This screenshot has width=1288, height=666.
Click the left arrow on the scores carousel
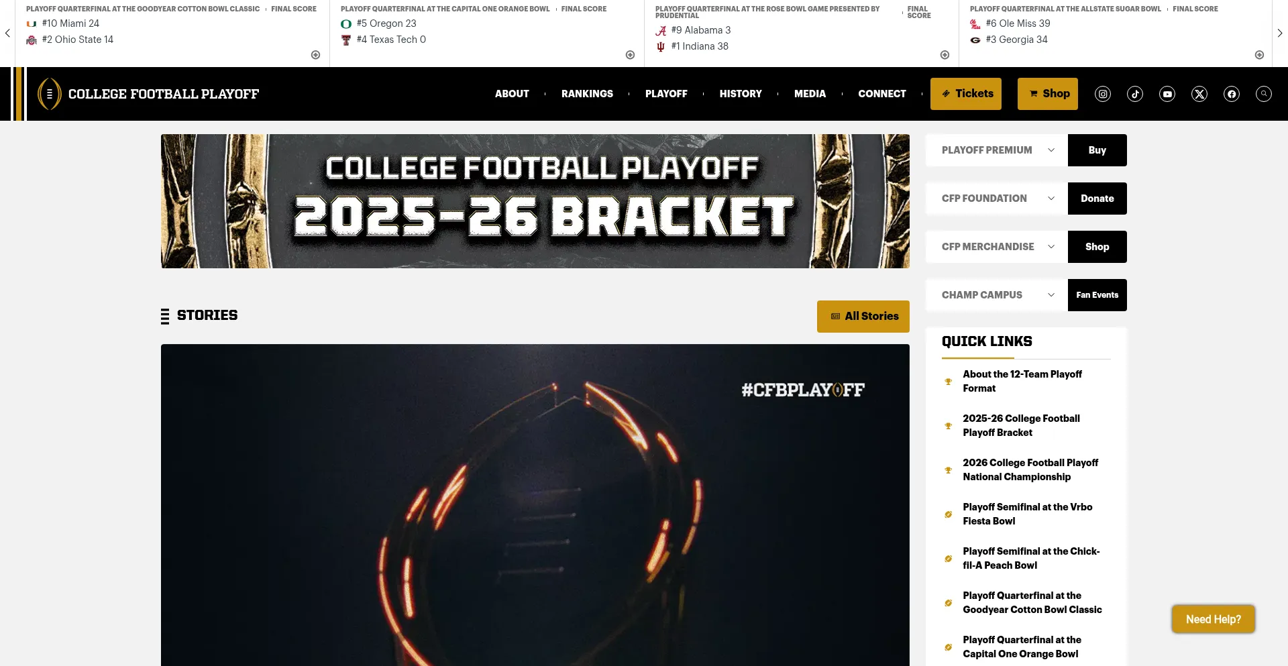click(7, 32)
